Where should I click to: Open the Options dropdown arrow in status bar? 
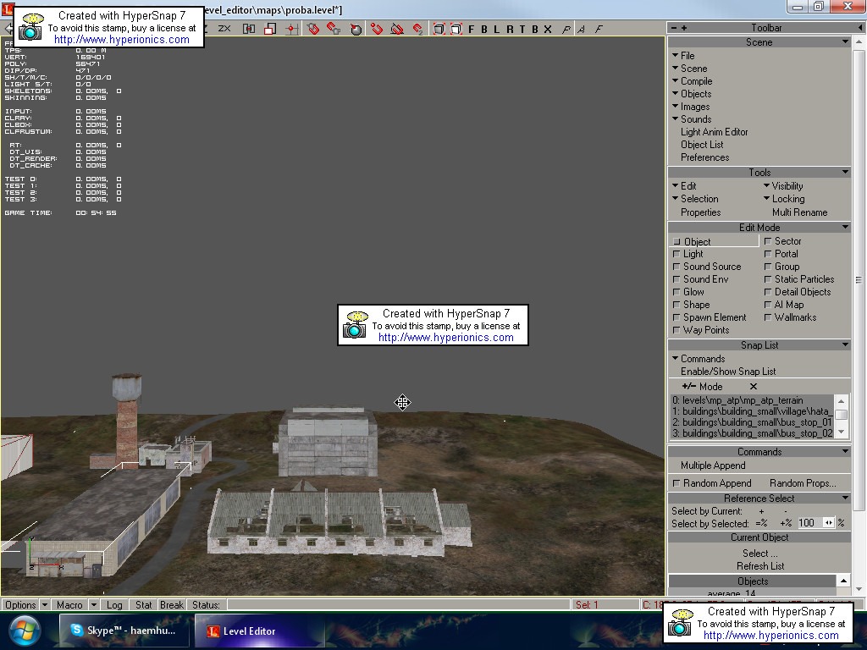45,605
